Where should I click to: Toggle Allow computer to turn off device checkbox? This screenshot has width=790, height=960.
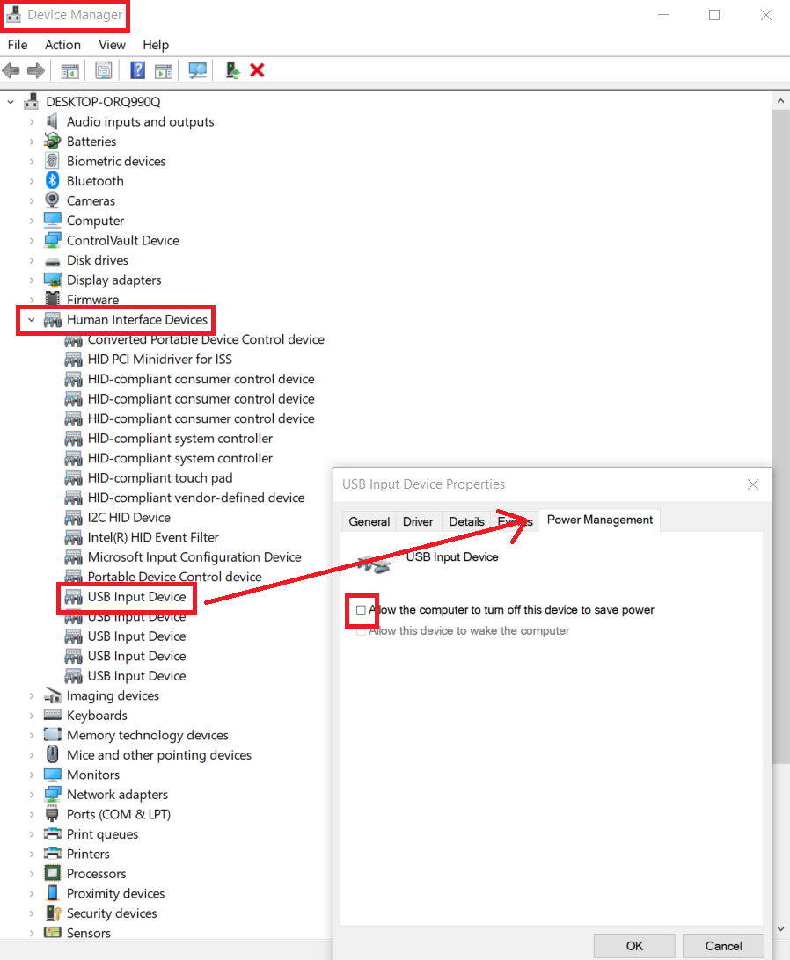point(361,609)
